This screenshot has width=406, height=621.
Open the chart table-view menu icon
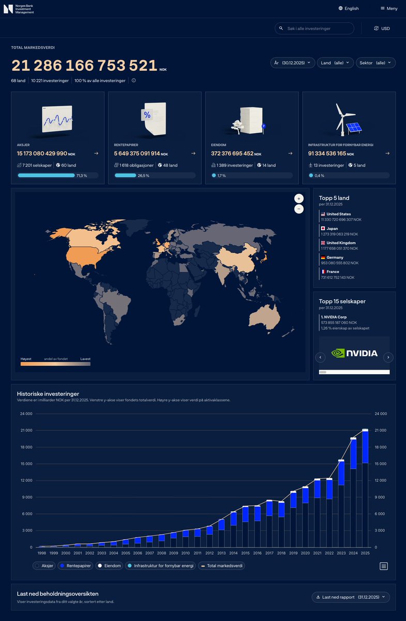click(x=384, y=566)
